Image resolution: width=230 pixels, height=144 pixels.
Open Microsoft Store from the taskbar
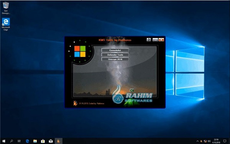(43, 141)
